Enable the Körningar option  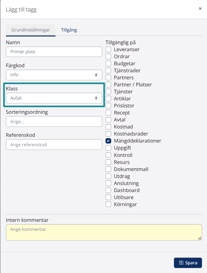click(x=108, y=204)
